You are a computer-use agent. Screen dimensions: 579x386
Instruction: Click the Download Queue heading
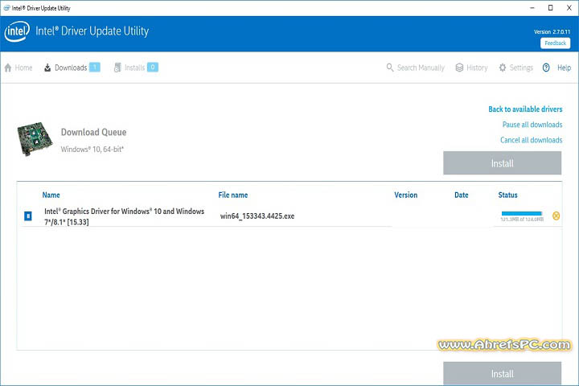click(x=94, y=132)
